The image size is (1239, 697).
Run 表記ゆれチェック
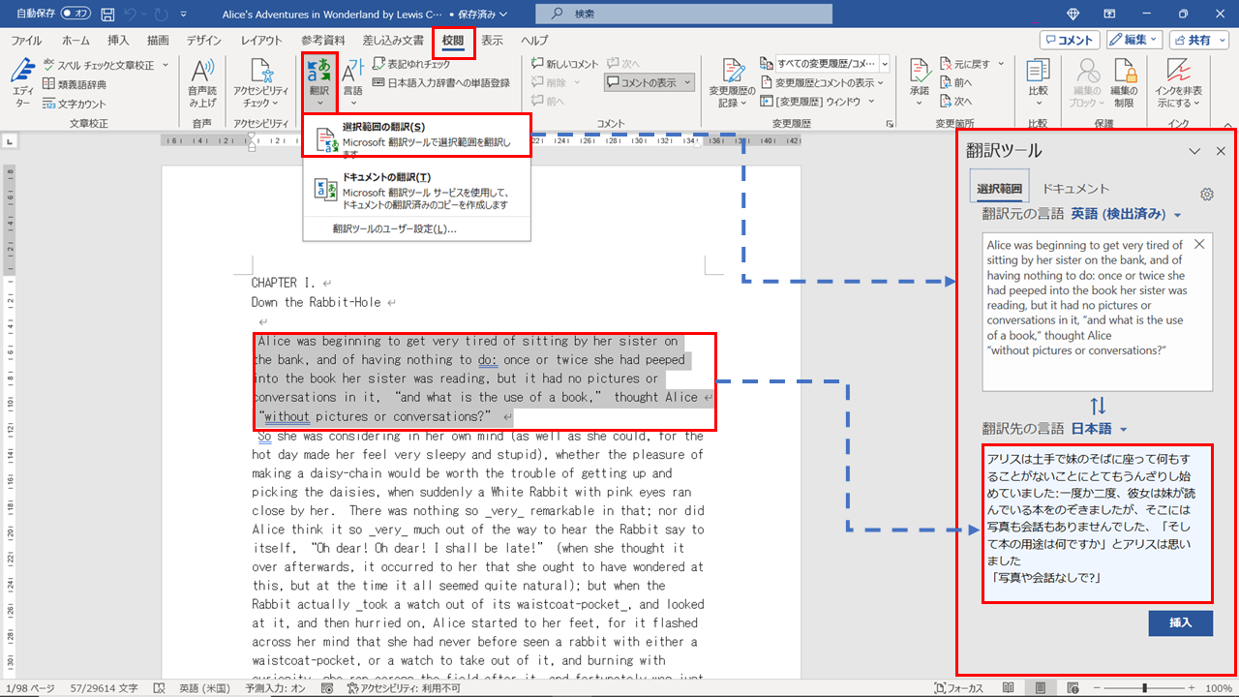click(x=412, y=65)
